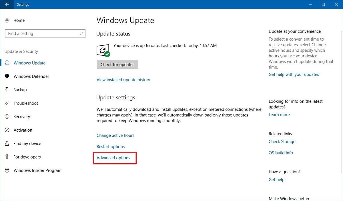Click the Find my device location icon

tap(7, 143)
